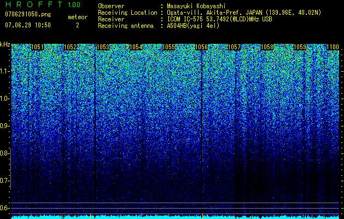Select the ICOM IC-575 53.7492 MHz receiver text
Viewport: 344px width, 219px height.
click(219, 19)
